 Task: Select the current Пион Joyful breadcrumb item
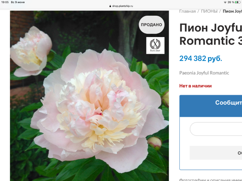[x=232, y=11]
